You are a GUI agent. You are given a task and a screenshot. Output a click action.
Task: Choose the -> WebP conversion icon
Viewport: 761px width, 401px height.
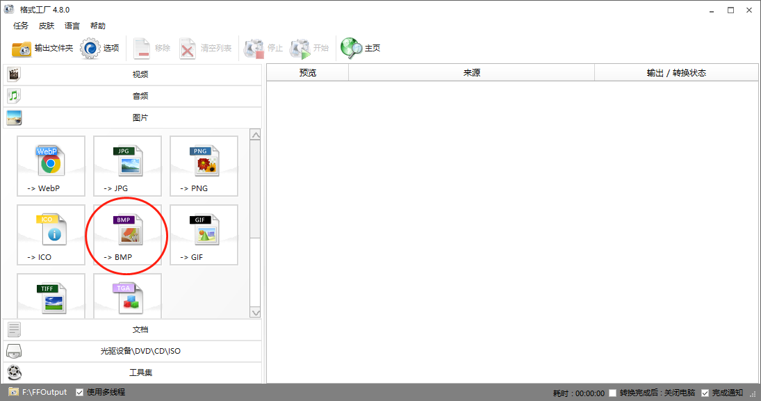click(51, 166)
